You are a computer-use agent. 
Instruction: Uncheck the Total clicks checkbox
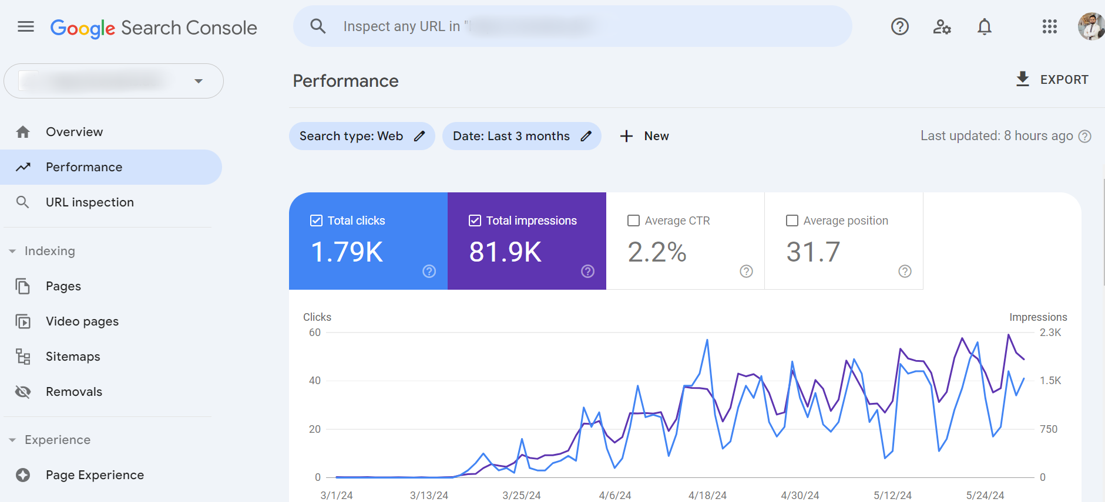coord(316,221)
